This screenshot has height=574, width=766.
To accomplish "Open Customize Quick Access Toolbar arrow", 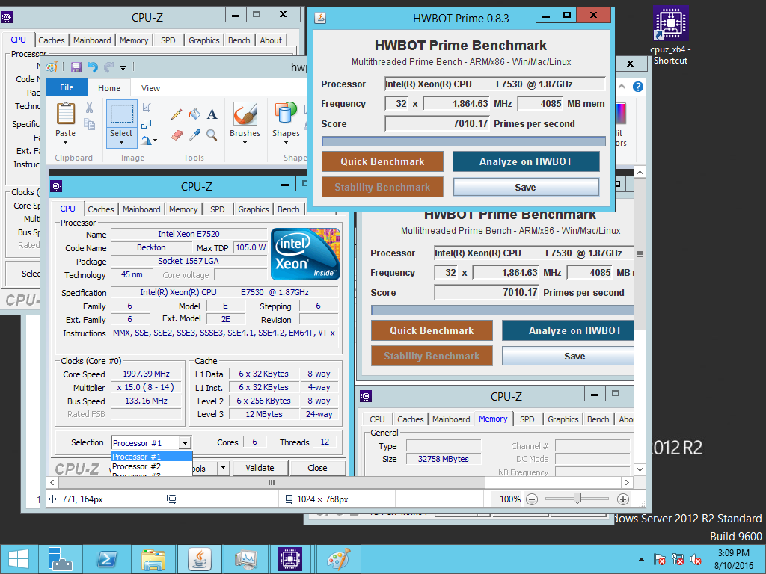I will (123, 67).
